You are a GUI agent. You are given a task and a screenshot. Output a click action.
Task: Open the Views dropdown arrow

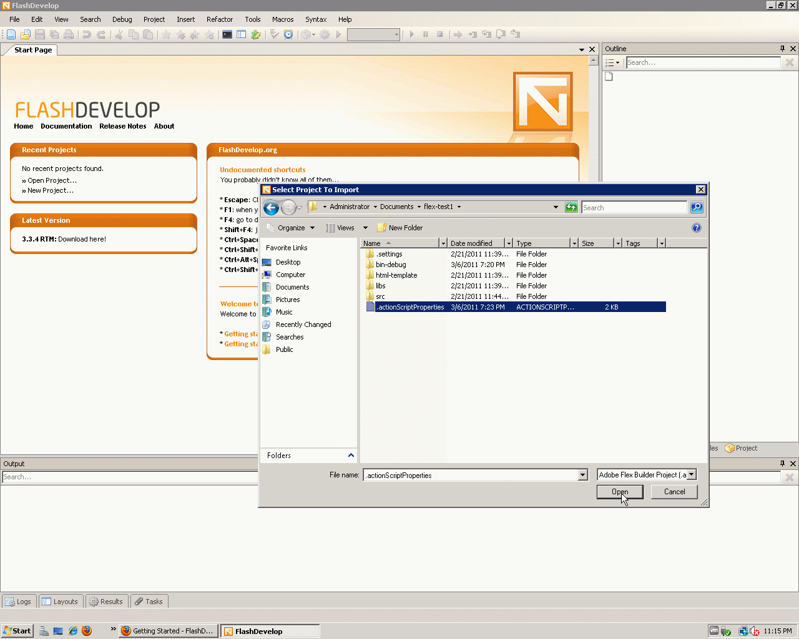click(365, 228)
